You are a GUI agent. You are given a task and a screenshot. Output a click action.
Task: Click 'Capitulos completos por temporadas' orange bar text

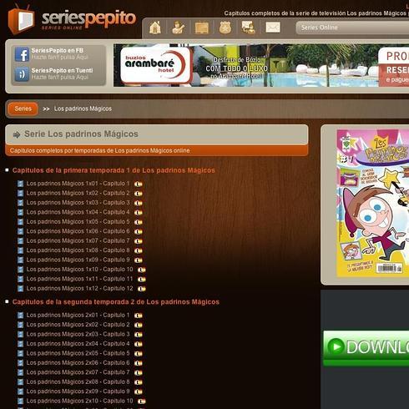(x=99, y=150)
